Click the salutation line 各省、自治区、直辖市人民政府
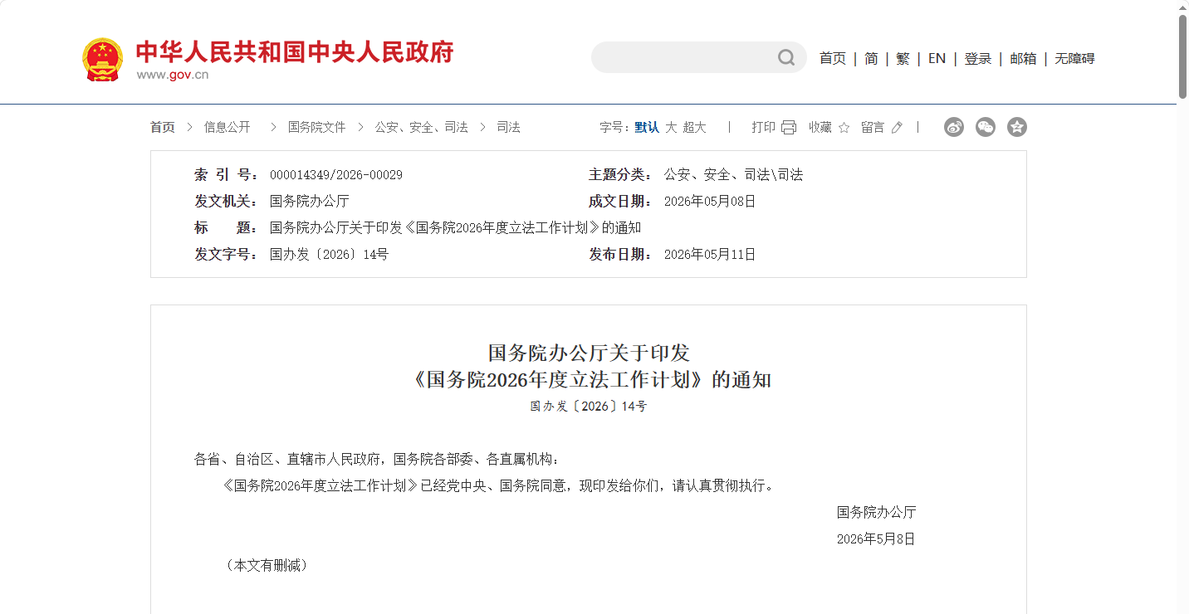Viewport: 1189px width, 614px height. tap(377, 459)
